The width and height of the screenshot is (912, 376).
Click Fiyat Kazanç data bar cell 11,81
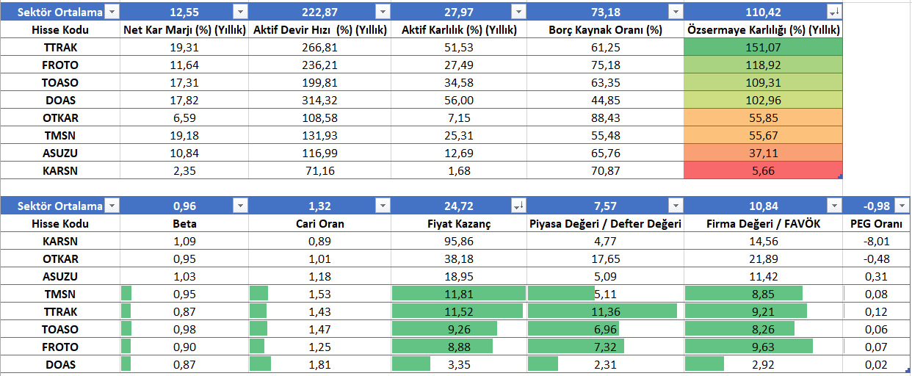(x=458, y=294)
